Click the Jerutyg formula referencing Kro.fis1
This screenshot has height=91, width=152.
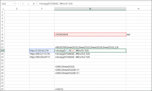coord(90,54)
